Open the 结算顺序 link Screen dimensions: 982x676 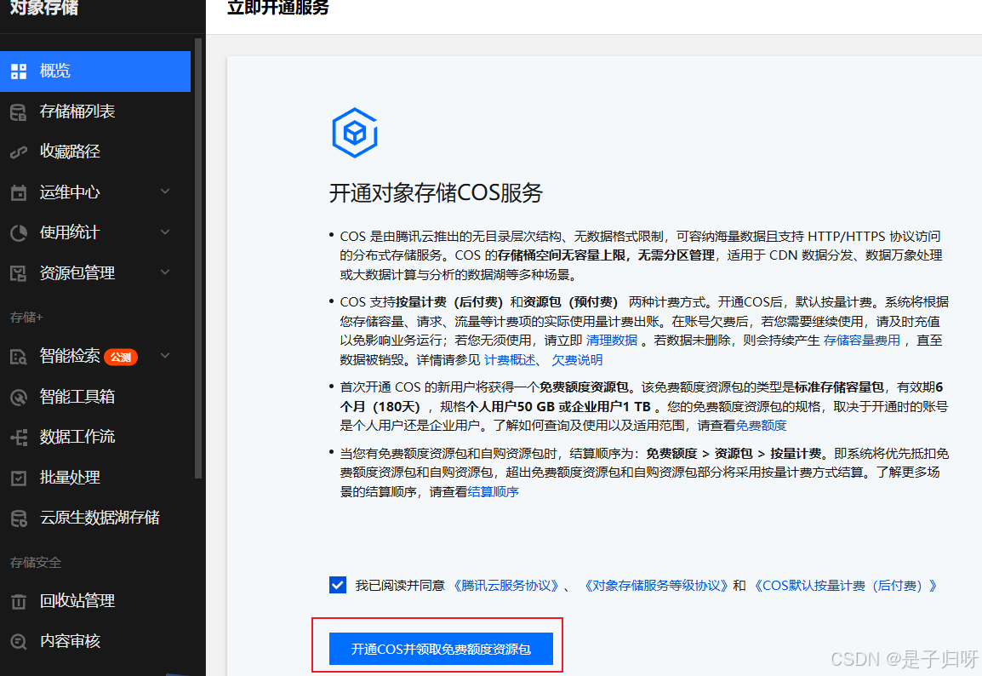[493, 492]
